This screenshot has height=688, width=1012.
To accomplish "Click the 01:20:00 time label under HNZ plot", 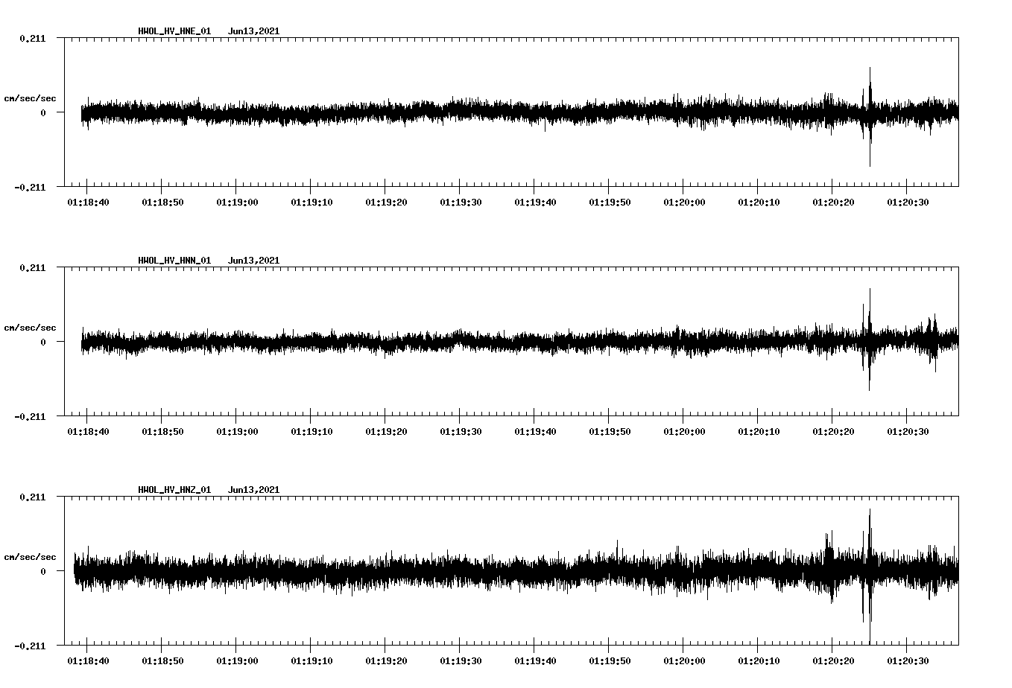I will click(684, 661).
